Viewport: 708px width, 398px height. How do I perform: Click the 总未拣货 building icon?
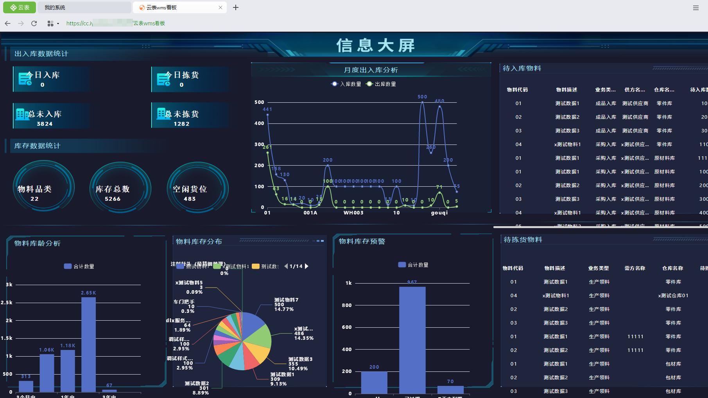click(161, 114)
